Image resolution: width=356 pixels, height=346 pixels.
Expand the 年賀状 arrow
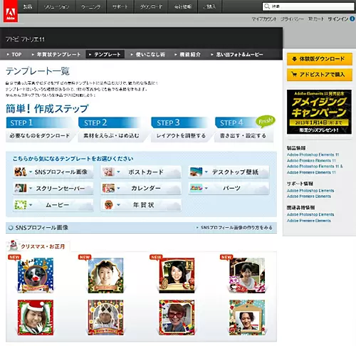[118, 204]
